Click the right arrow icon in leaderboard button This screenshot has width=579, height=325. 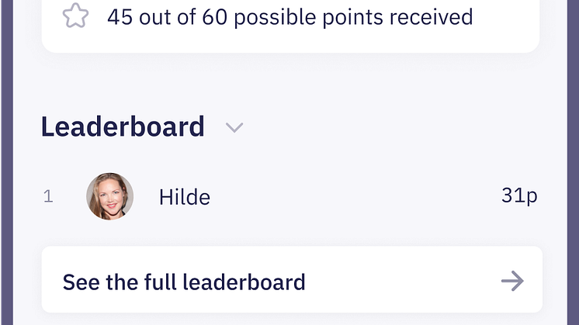click(x=512, y=281)
